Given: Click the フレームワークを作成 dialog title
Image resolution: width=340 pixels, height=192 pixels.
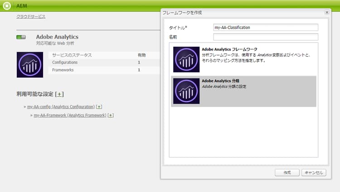Looking at the screenshot, I should (182, 13).
